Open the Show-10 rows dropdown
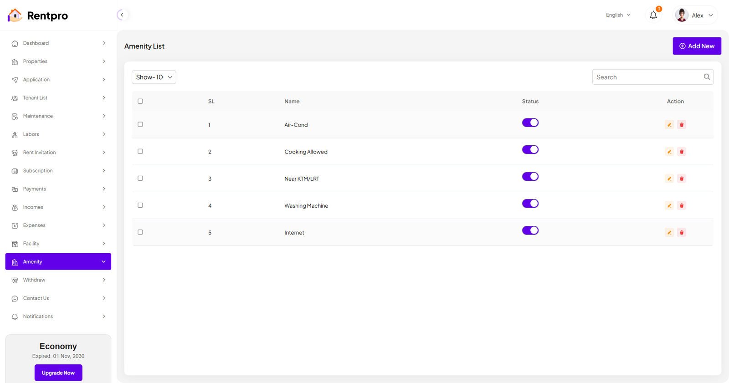Image resolution: width=729 pixels, height=383 pixels. (154, 77)
